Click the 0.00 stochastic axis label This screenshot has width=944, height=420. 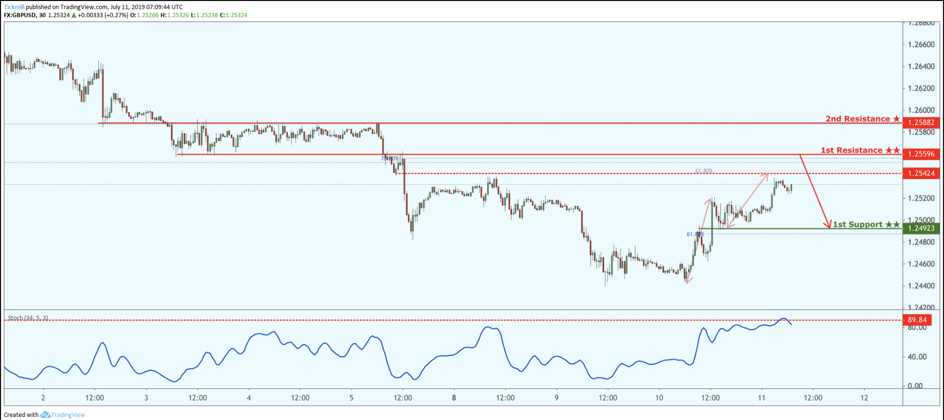915,386
